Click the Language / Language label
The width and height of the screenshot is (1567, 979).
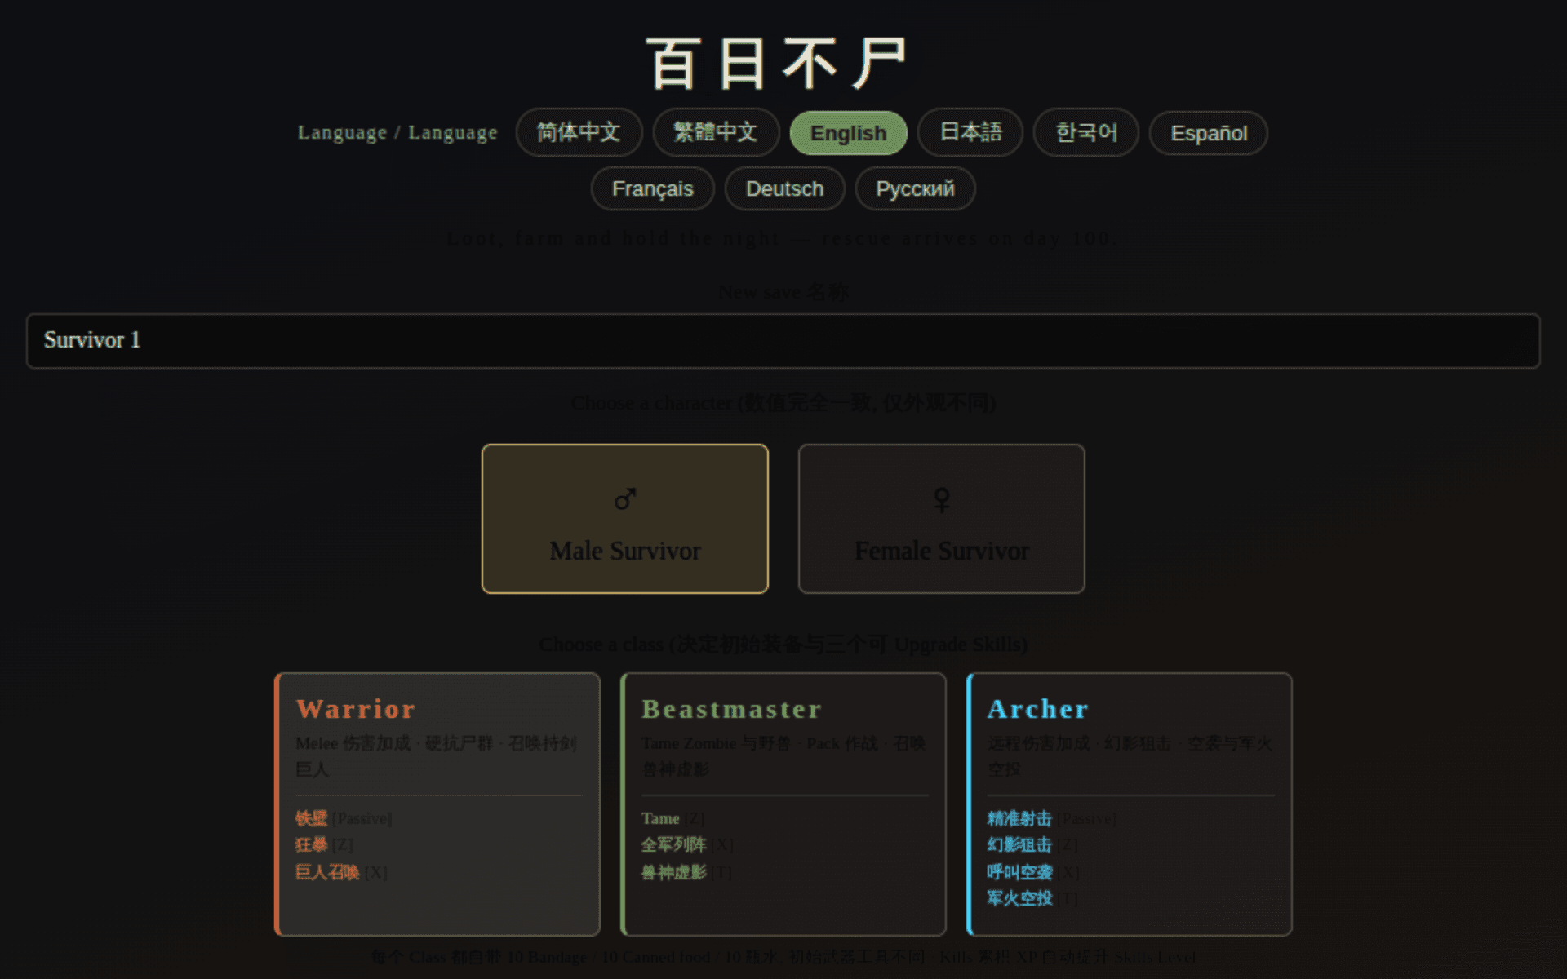point(397,132)
